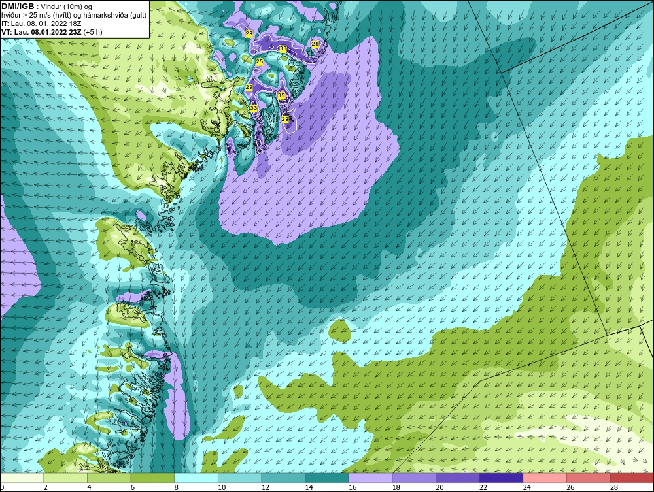Click the 8–10 m/s light cyan legend swatch
Image resolution: width=654 pixels, height=492 pixels.
[x=196, y=478]
